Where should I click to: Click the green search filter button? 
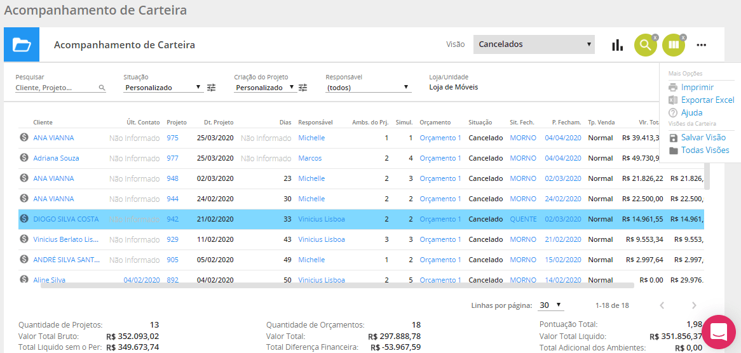(x=645, y=45)
